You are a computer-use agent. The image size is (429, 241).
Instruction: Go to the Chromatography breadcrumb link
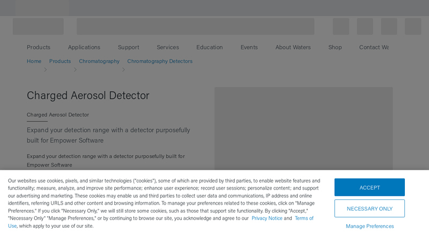[99, 61]
